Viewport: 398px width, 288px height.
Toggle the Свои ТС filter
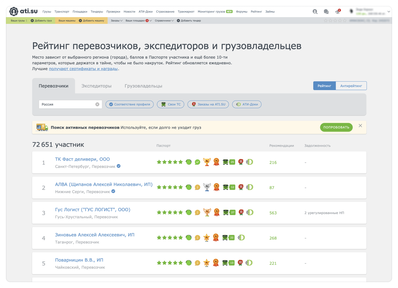[171, 104]
